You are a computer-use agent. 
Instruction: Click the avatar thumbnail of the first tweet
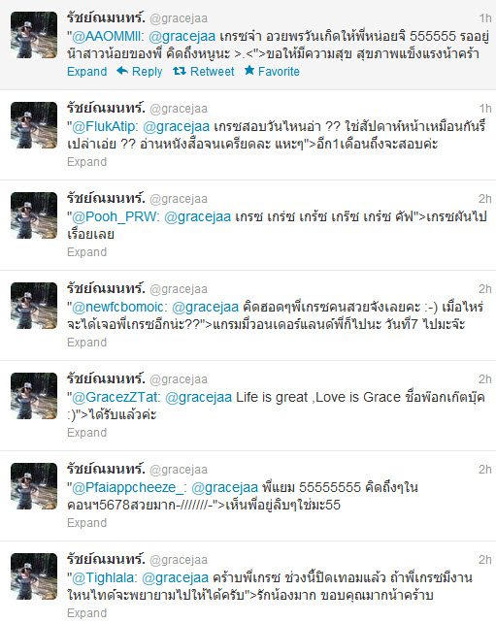(34, 35)
